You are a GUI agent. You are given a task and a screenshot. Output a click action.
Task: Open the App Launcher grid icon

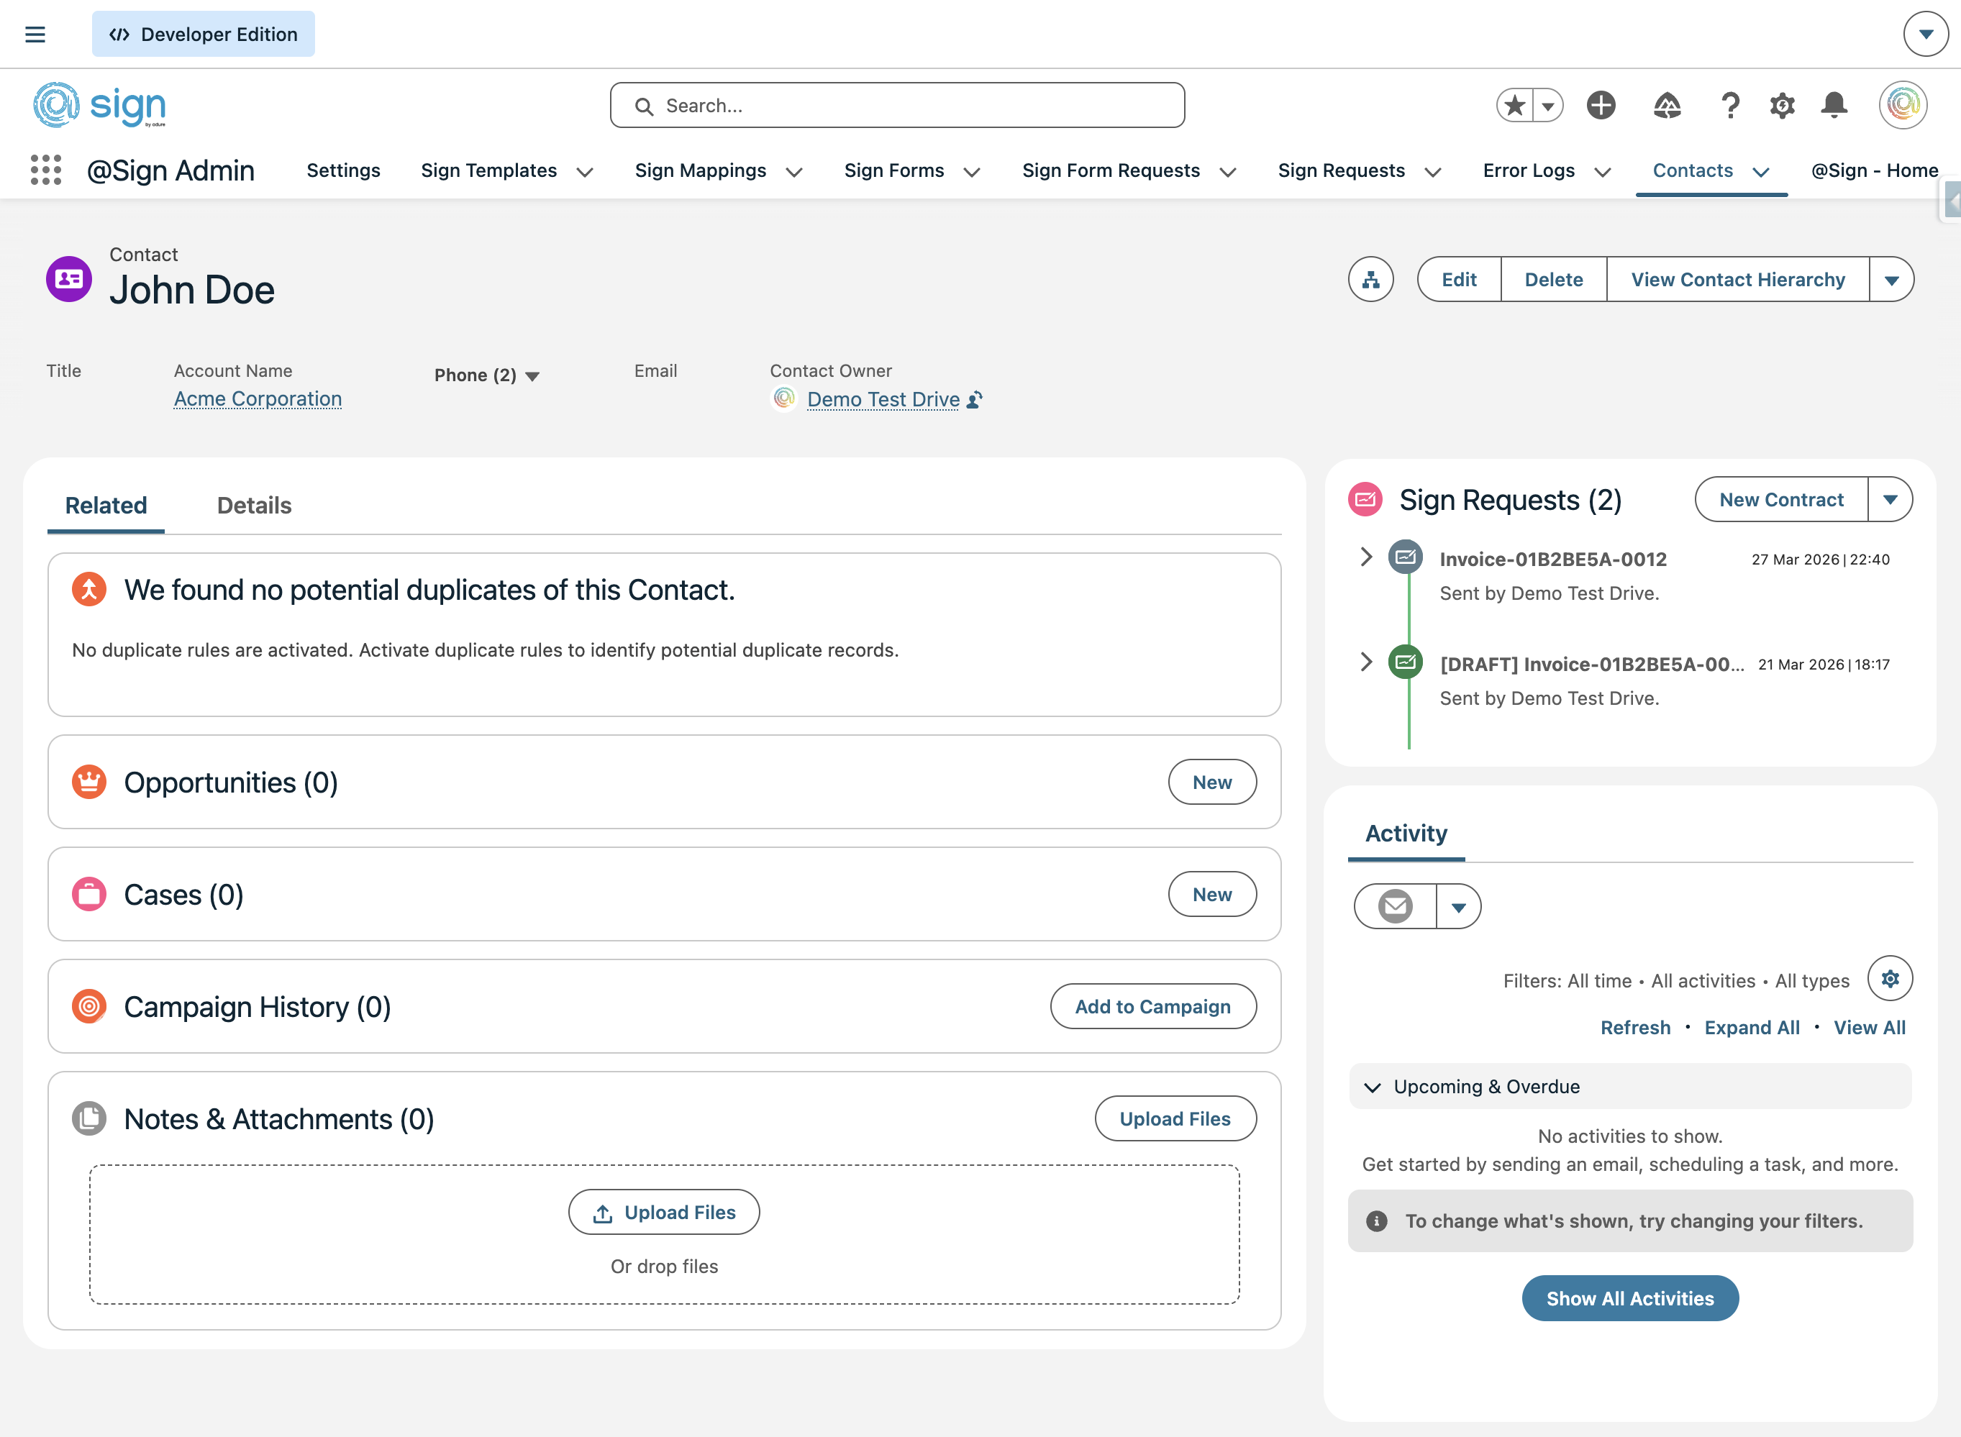[45, 170]
